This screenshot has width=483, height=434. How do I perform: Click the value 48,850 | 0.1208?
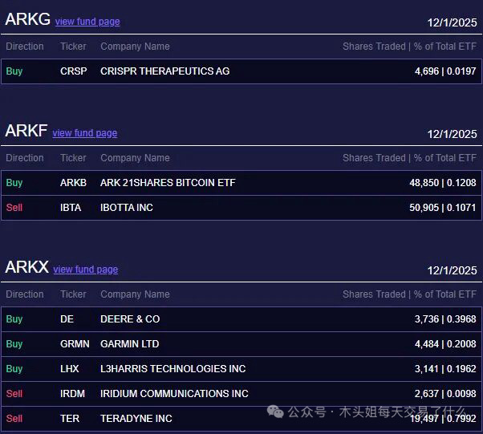tap(443, 183)
